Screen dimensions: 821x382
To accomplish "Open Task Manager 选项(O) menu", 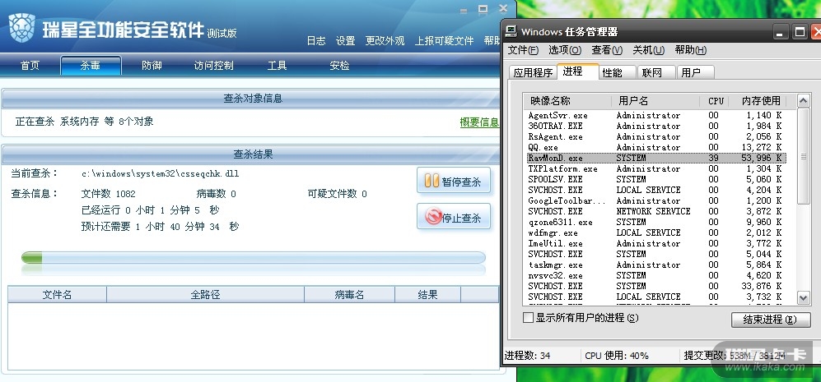I will click(x=565, y=50).
